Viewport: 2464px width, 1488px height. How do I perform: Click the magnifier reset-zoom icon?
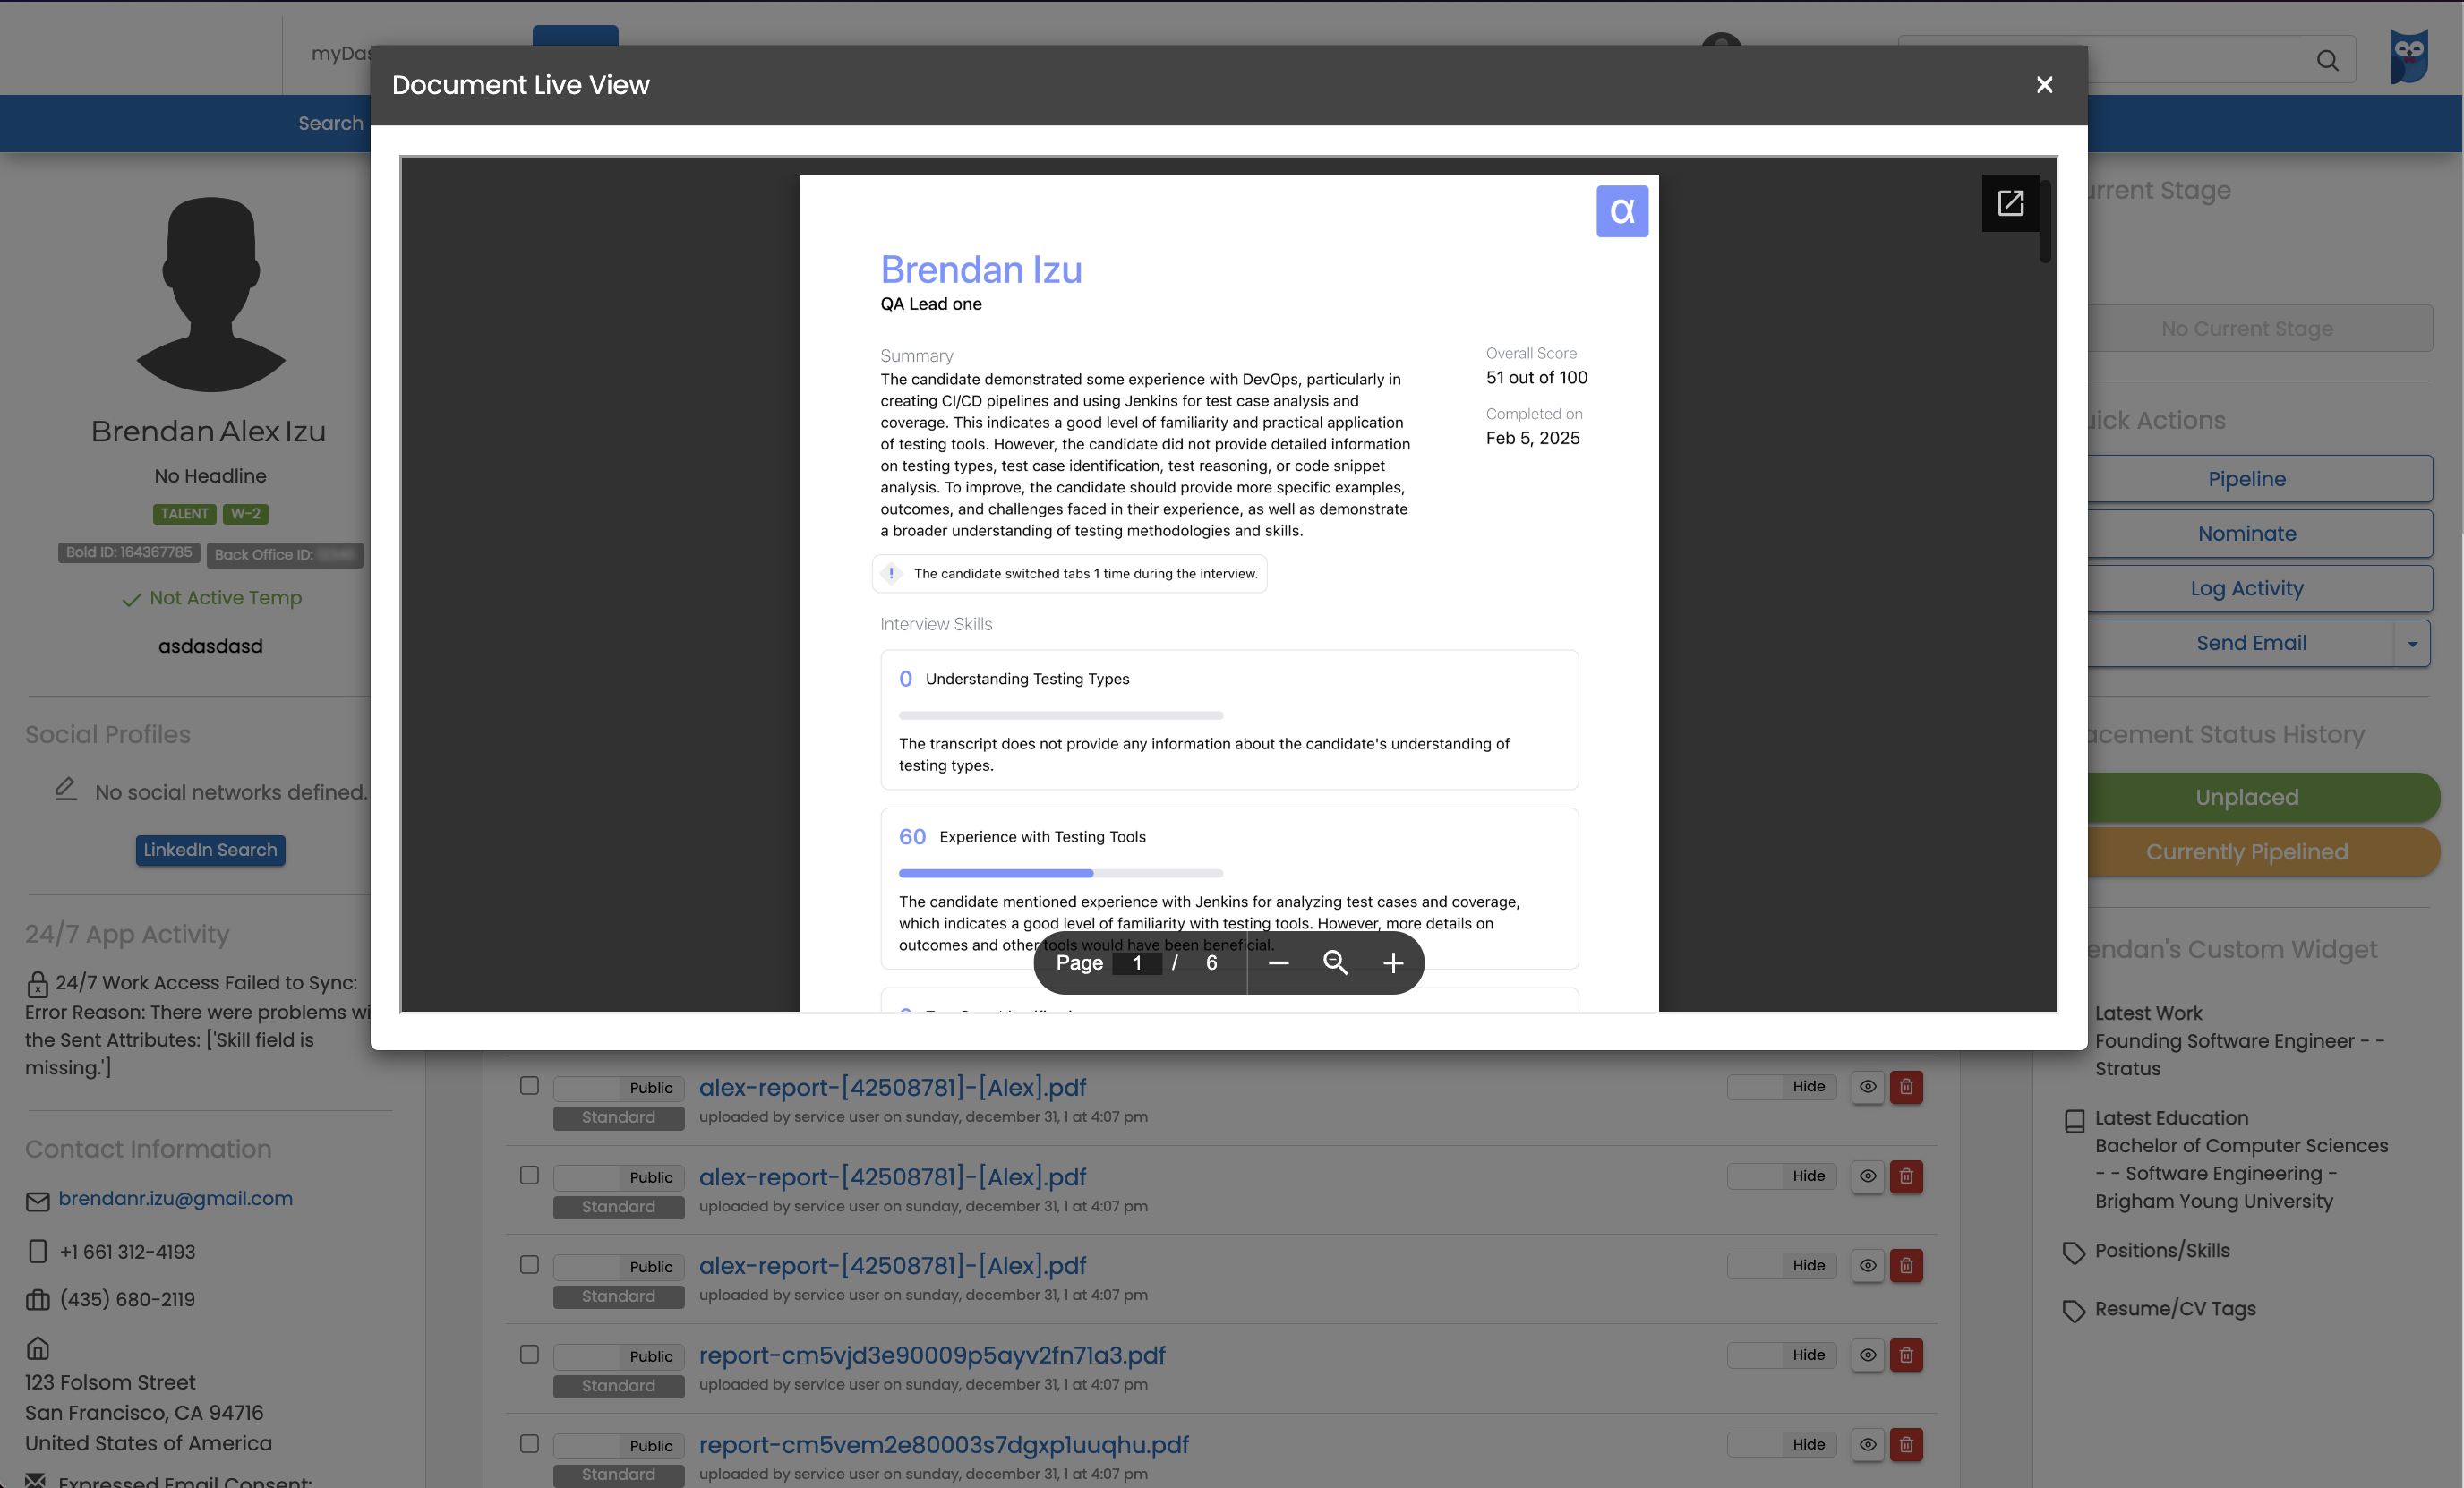coord(1335,963)
